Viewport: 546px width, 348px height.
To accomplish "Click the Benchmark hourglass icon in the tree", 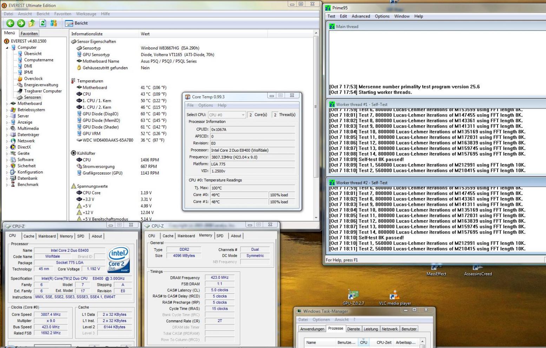I will point(13,184).
